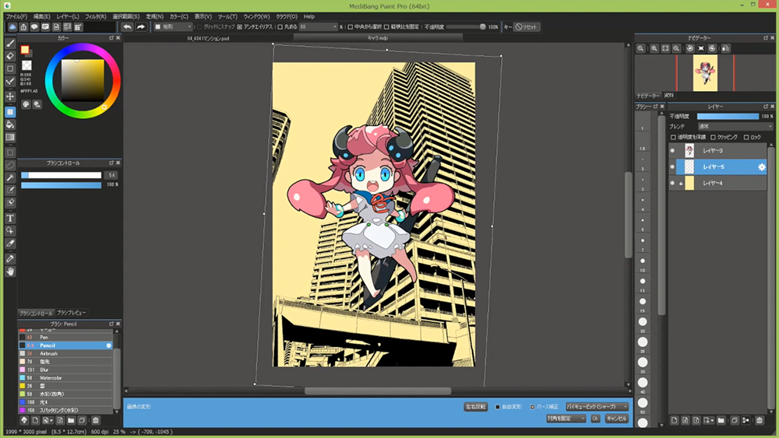Open gear settings for Pencil brush
This screenshot has width=779, height=438.
(109, 345)
